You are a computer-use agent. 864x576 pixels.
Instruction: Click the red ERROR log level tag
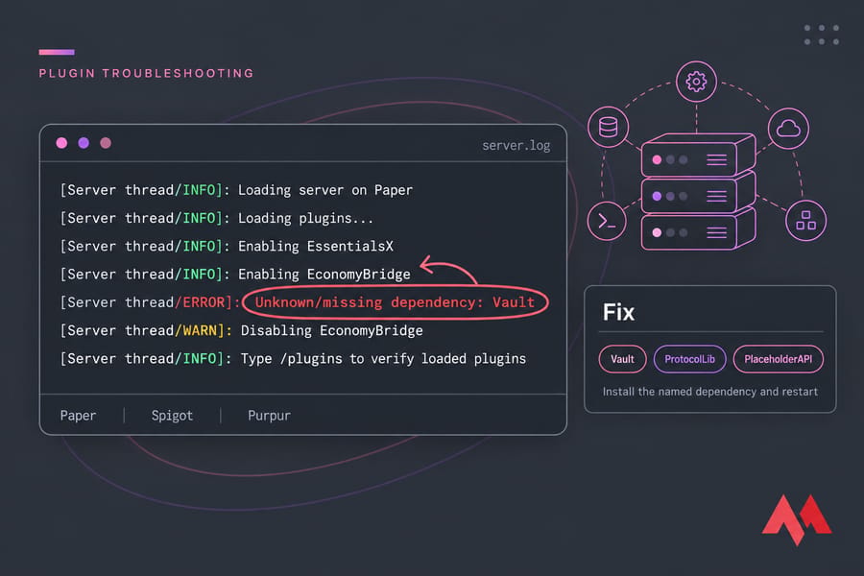[x=204, y=302]
